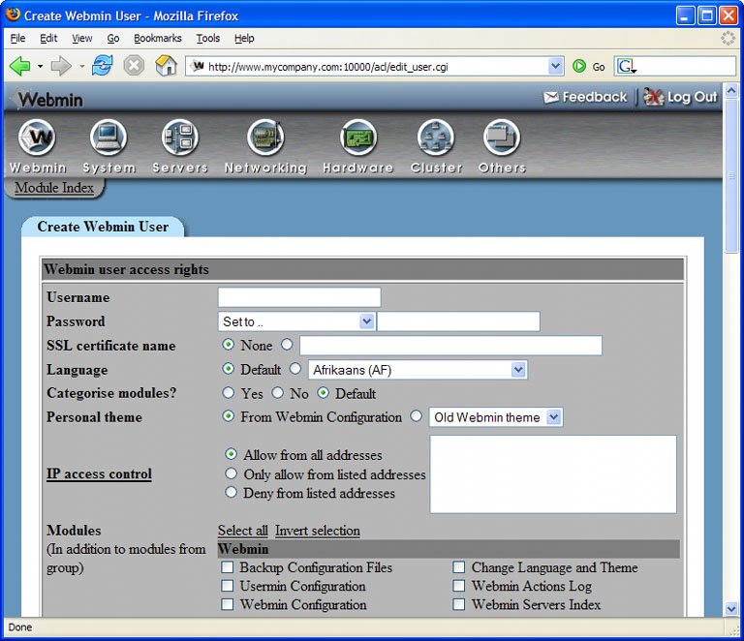
Task: Open the Afrikaans (AF) language dropdown
Action: click(x=418, y=370)
